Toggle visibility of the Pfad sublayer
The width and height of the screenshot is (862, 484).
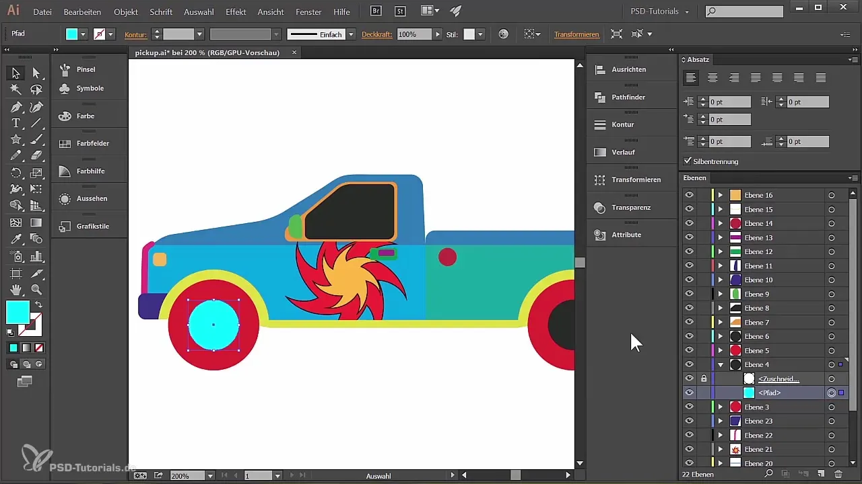[x=689, y=393]
